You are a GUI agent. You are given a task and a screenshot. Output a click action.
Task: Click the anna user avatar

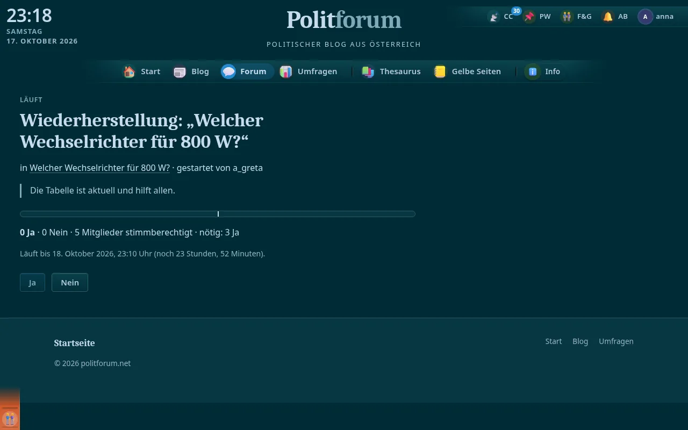click(645, 17)
